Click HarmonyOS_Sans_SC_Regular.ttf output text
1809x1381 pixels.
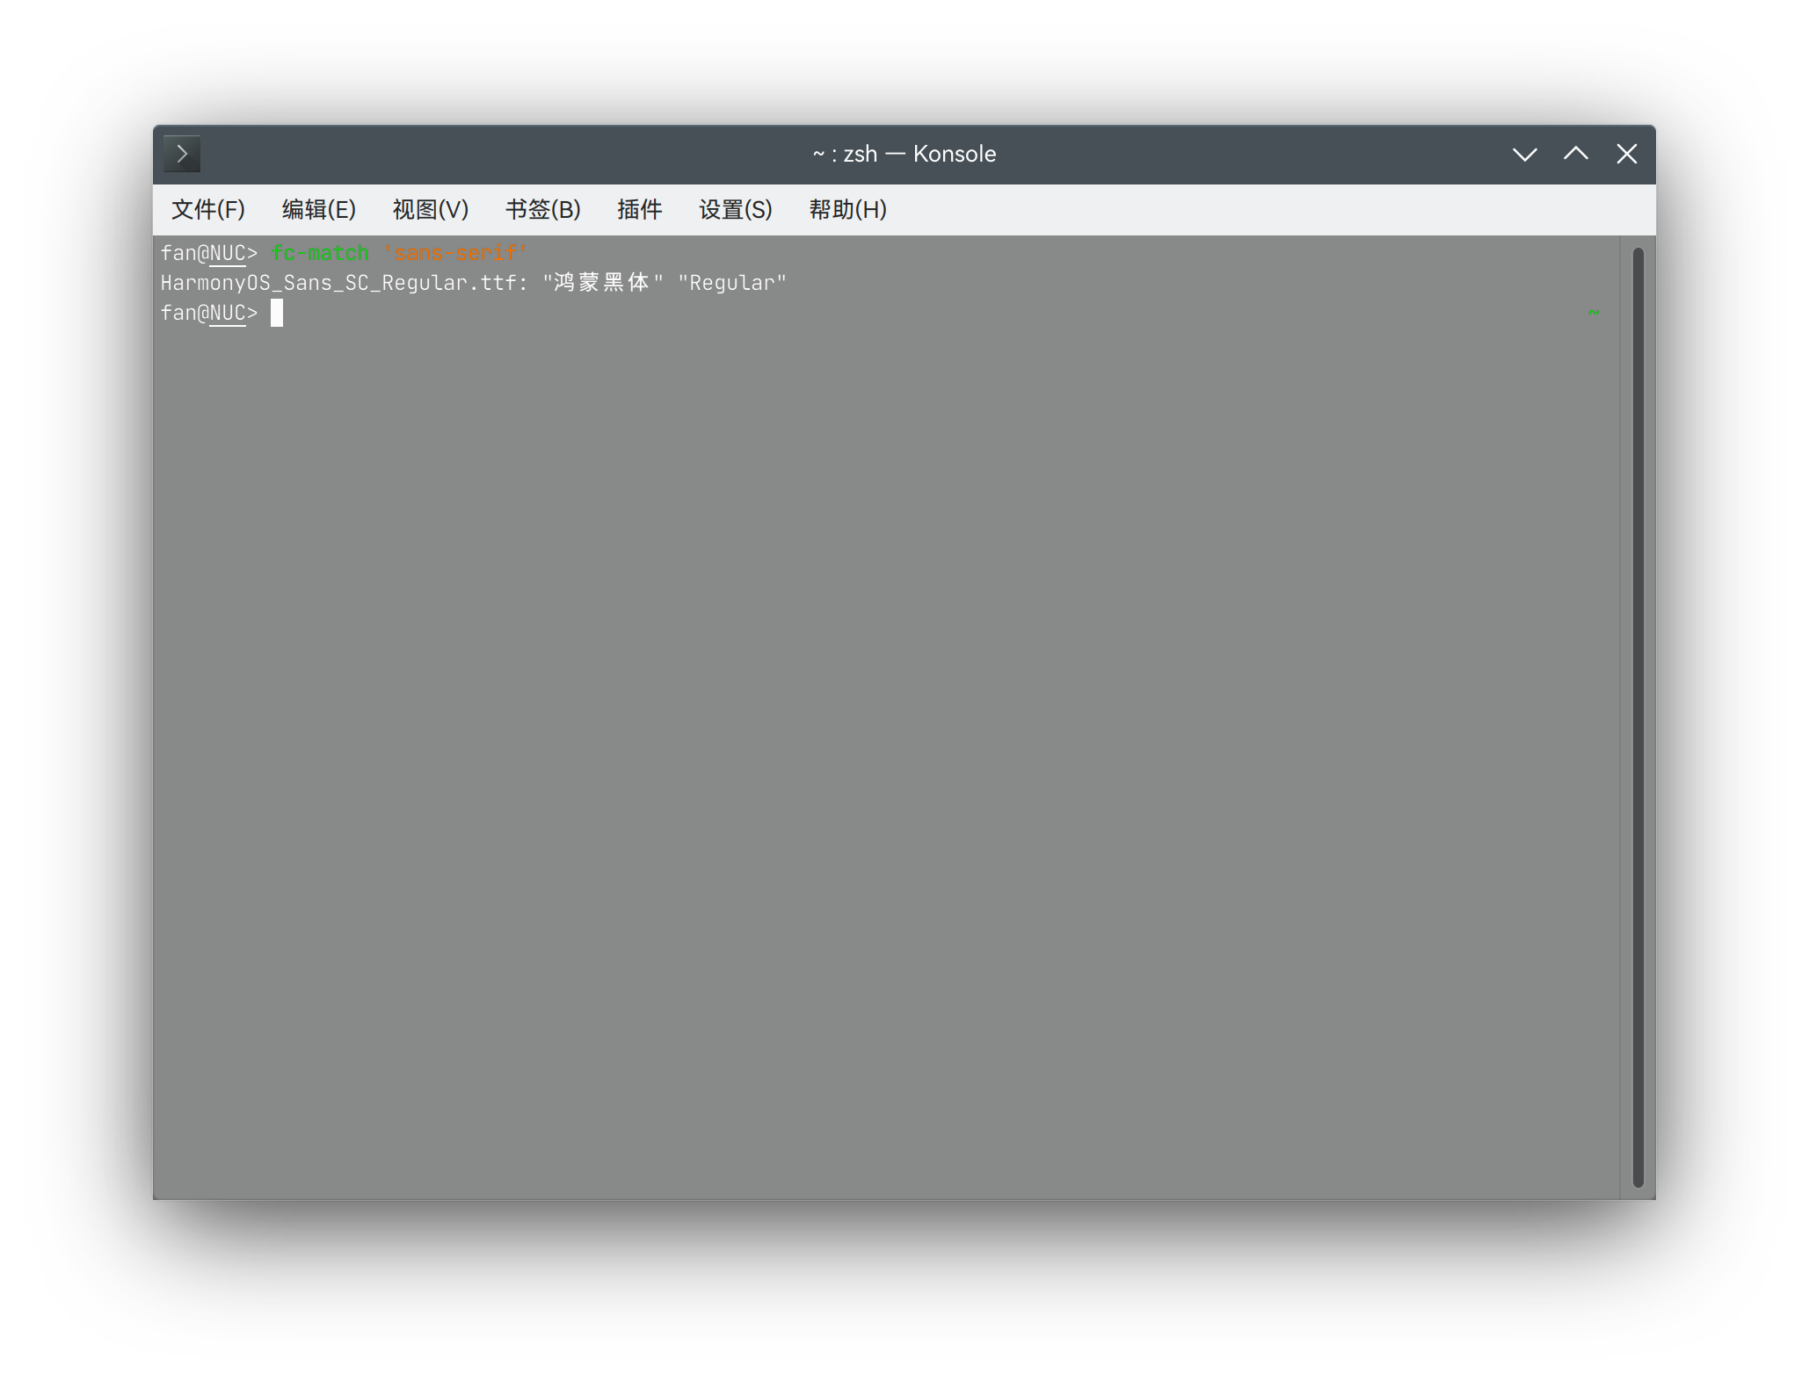click(344, 283)
